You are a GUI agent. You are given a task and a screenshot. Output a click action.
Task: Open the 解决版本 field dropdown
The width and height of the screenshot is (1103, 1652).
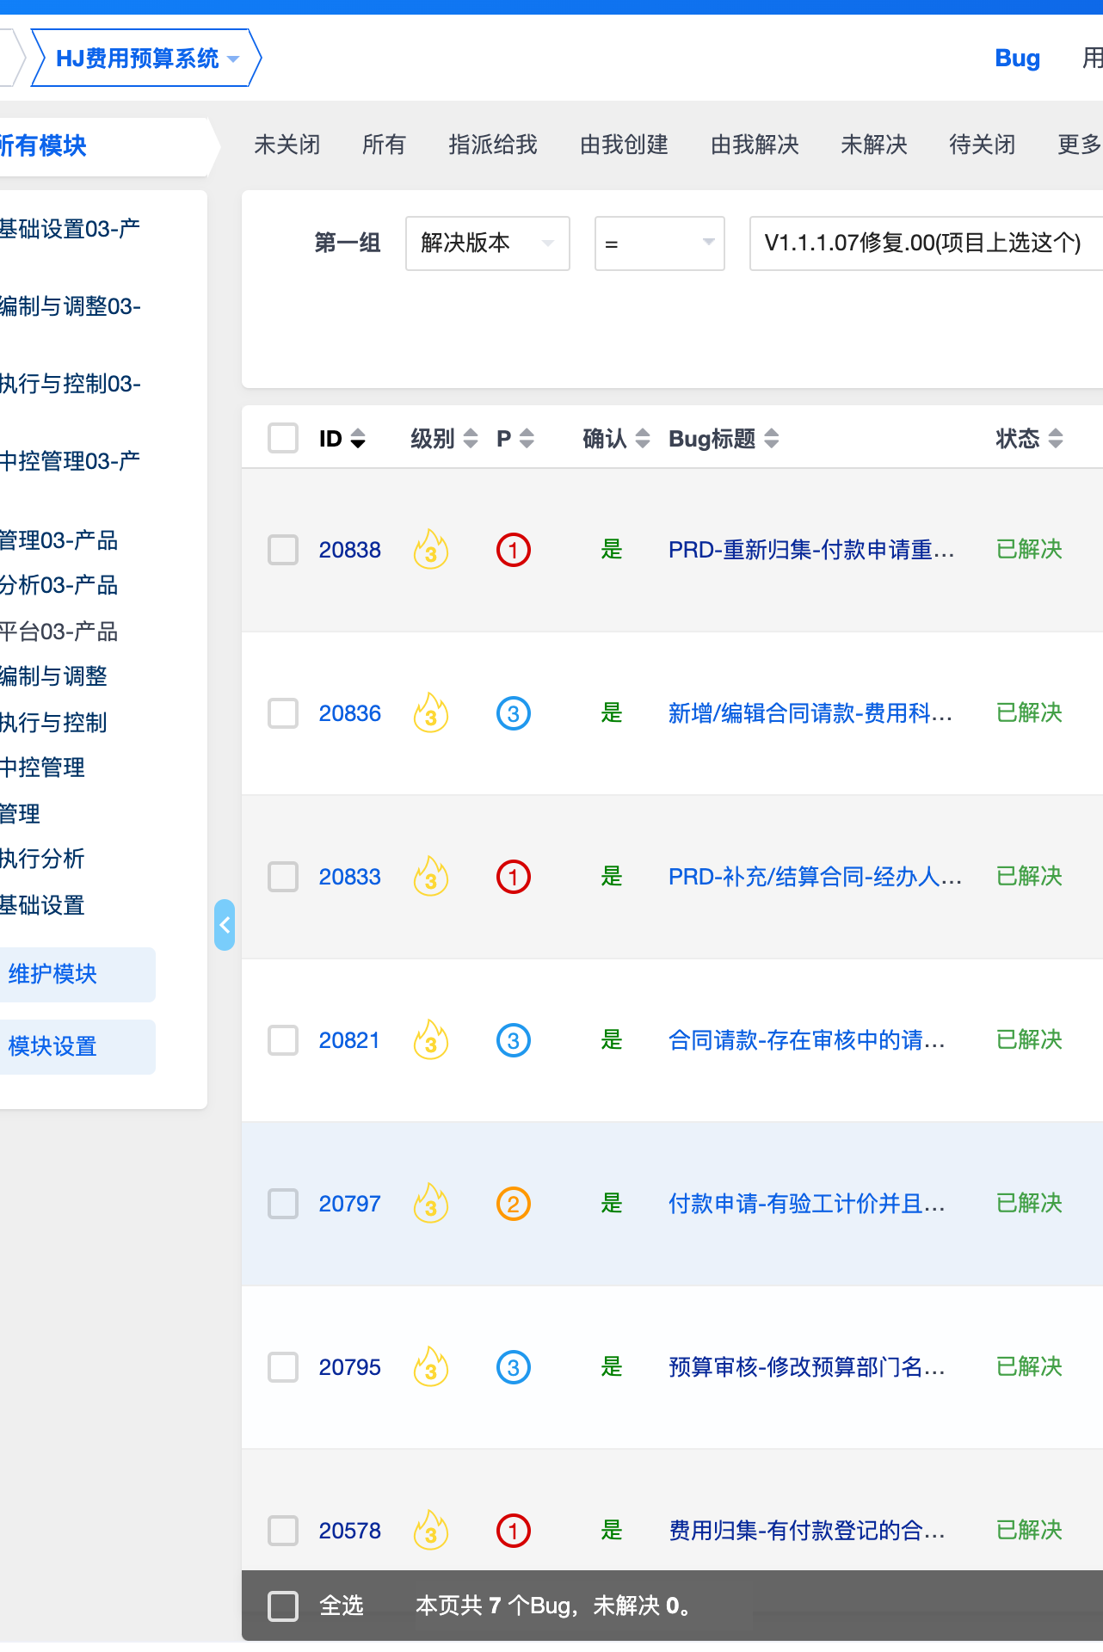pyautogui.click(x=488, y=243)
